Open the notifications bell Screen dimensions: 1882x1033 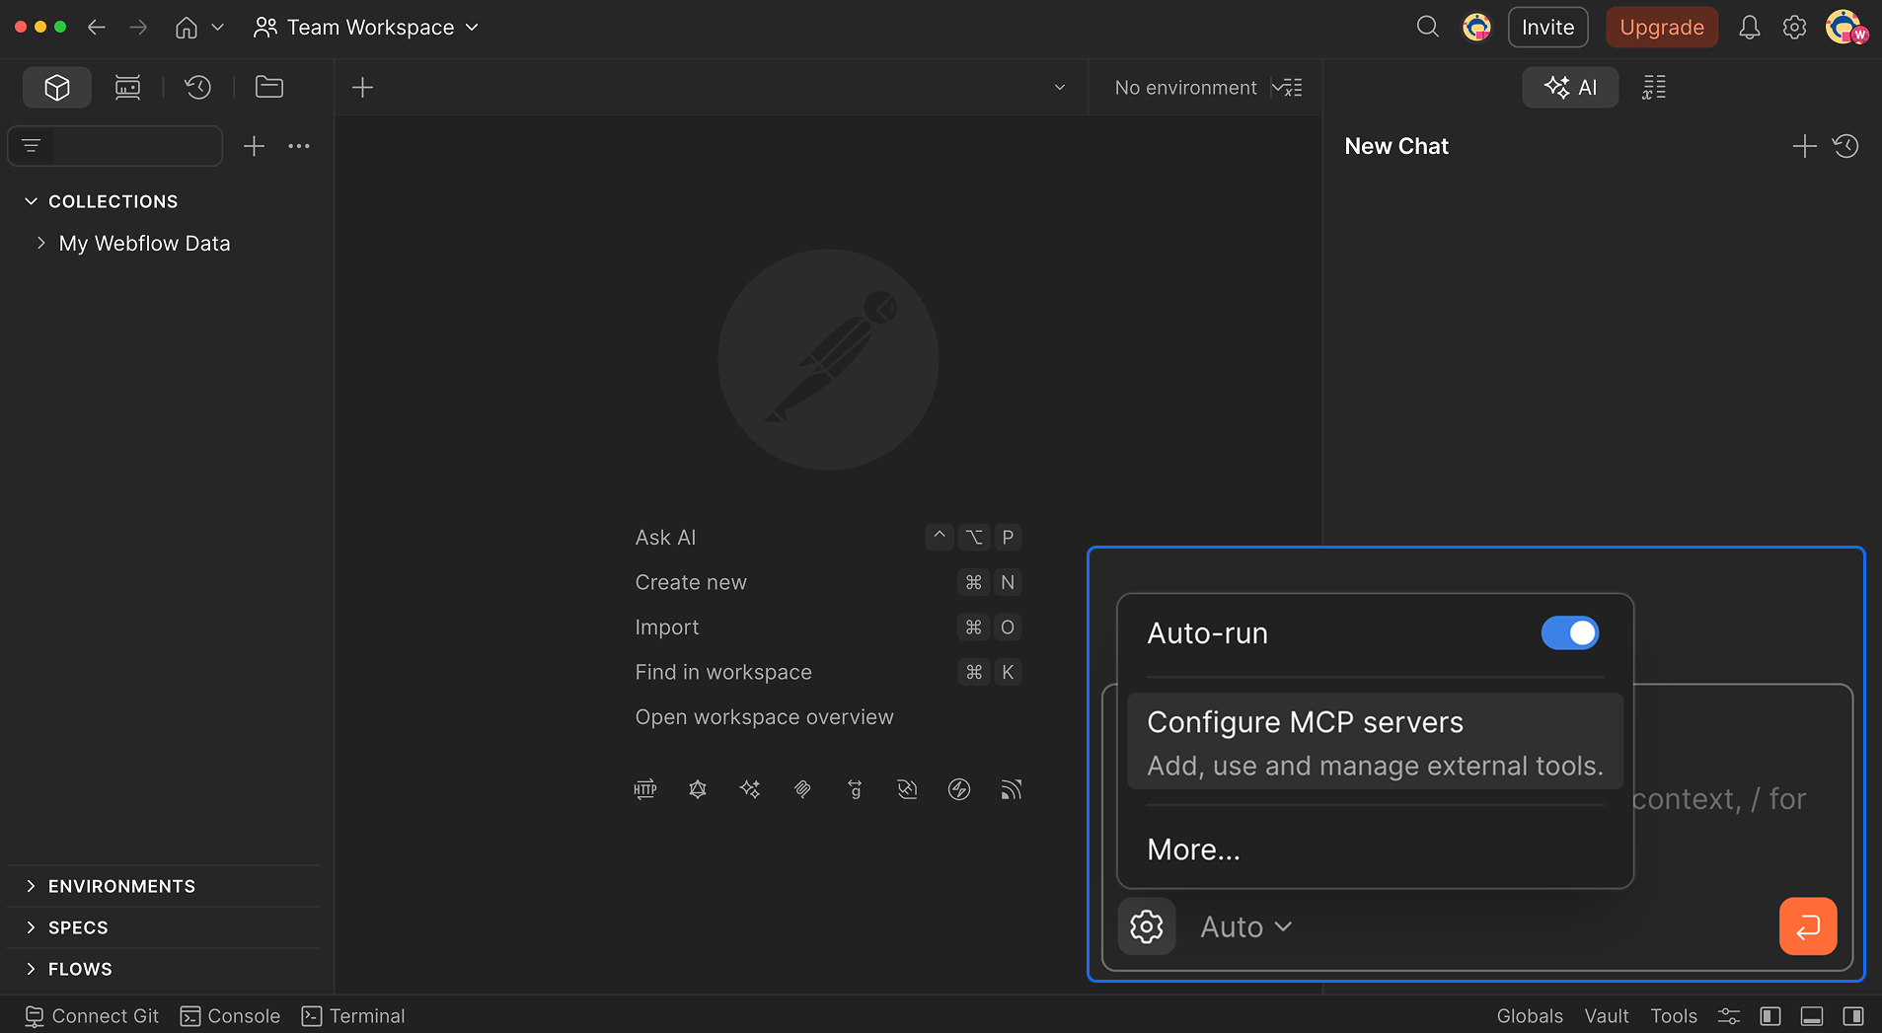tap(1749, 27)
